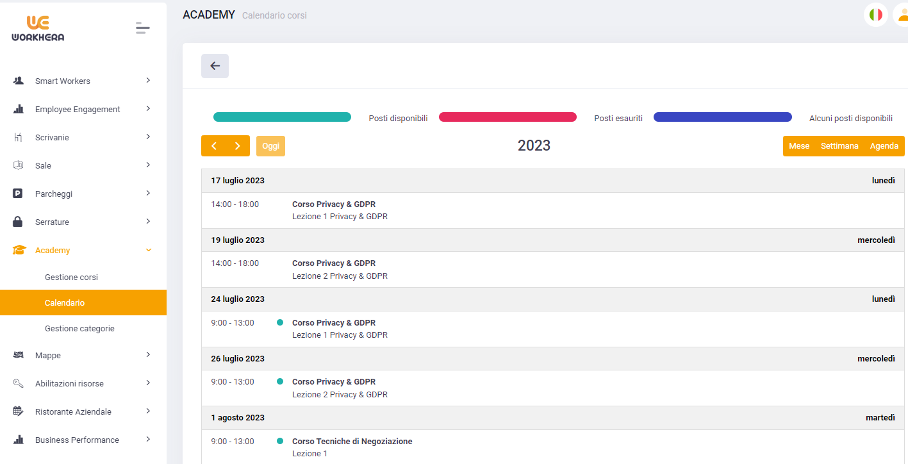Expand the Parcheggi chevron
The image size is (908, 464).
coord(148,194)
